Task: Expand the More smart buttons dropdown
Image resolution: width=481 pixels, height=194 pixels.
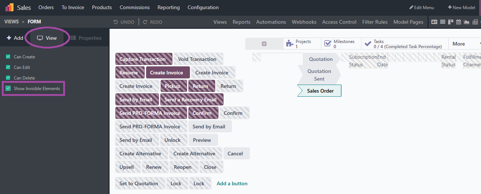Action: [465, 44]
